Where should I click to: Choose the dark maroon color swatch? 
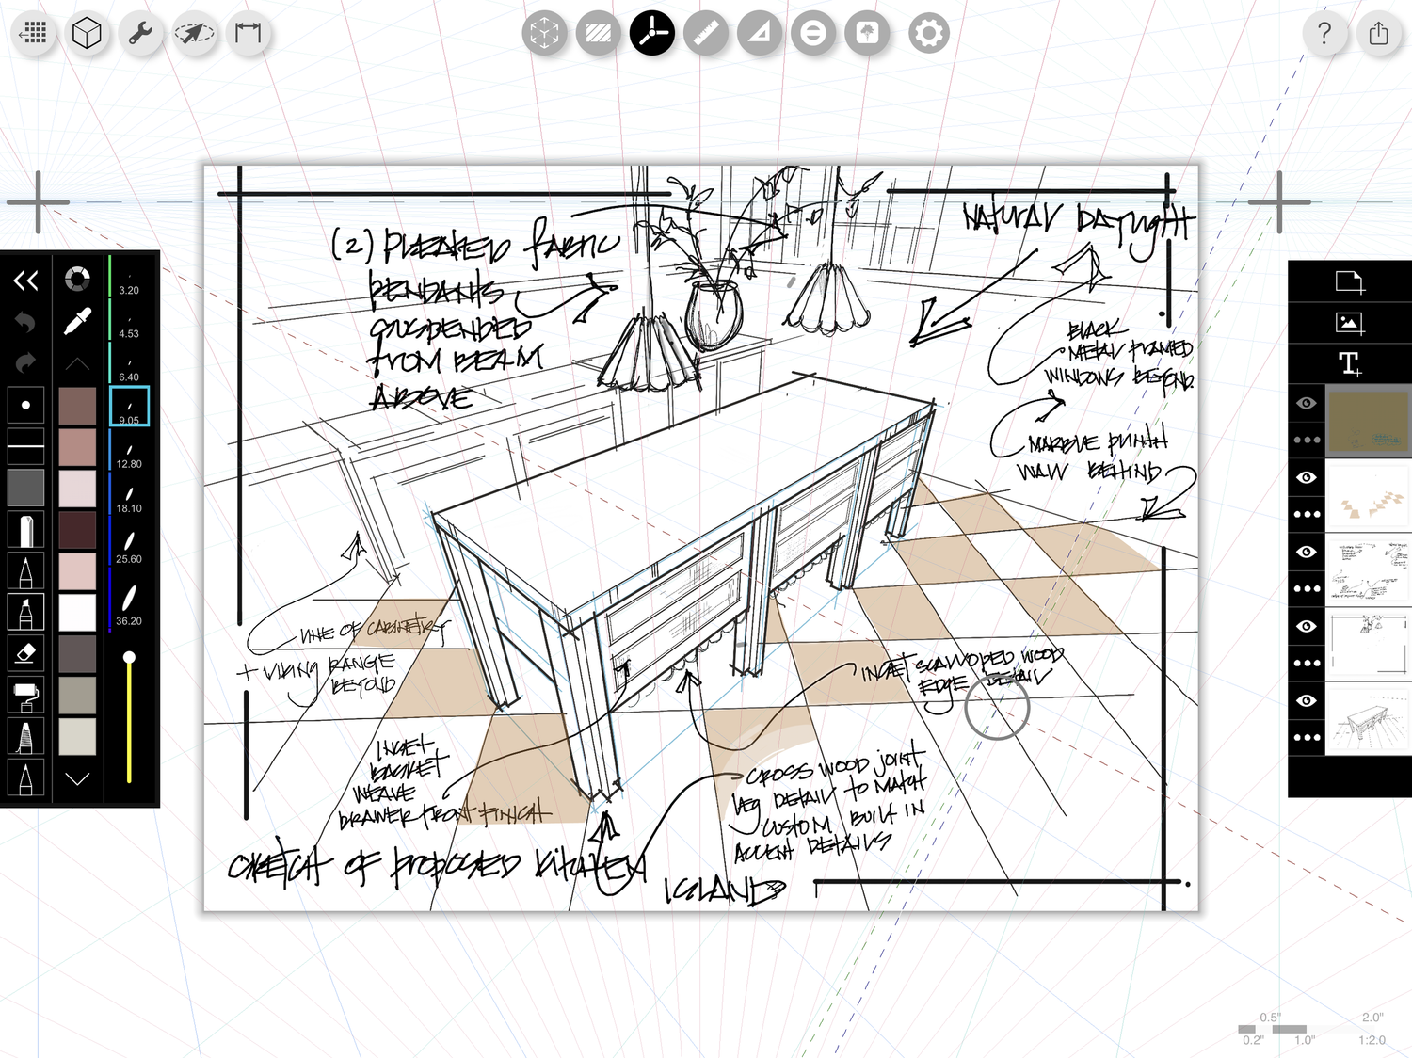[77, 530]
